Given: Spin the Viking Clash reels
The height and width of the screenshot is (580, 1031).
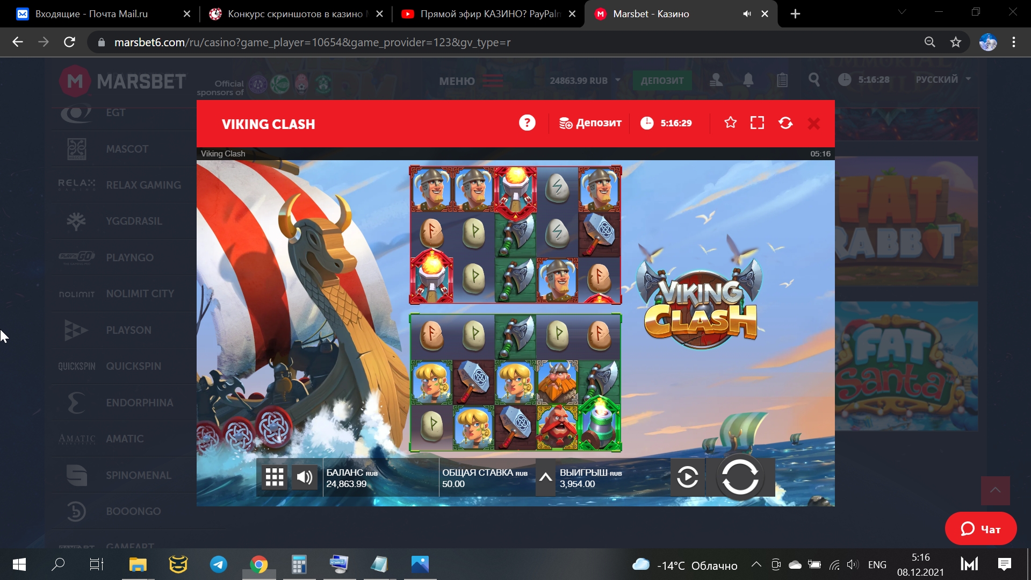Looking at the screenshot, I should 740,477.
